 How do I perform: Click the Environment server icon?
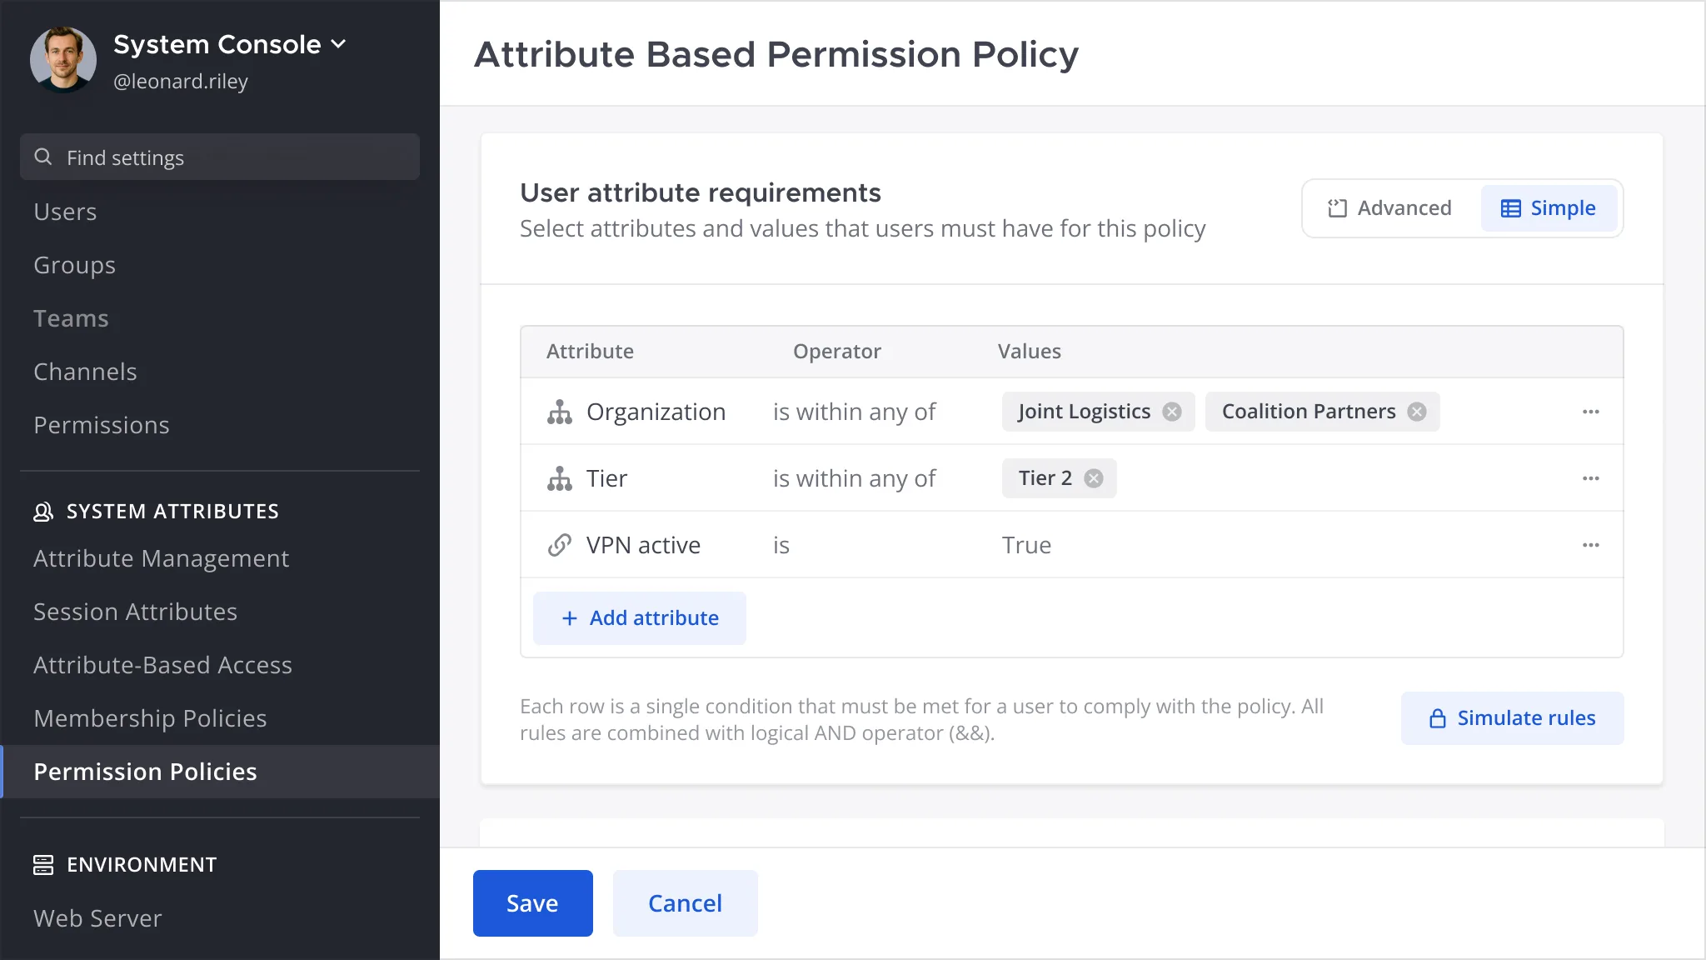click(43, 865)
